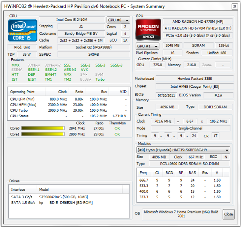Click the memory clock 216.0 value
Image resolution: width=241 pixels, height=227 pixels.
pyautogui.click(x=192, y=65)
